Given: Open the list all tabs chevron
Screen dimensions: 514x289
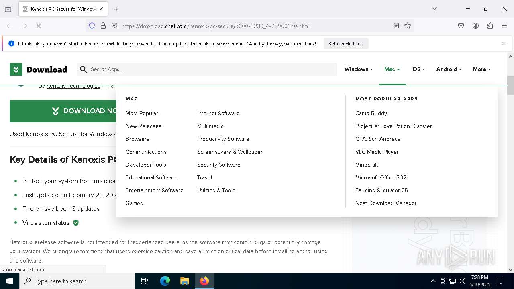Looking at the screenshot, I should (x=434, y=9).
